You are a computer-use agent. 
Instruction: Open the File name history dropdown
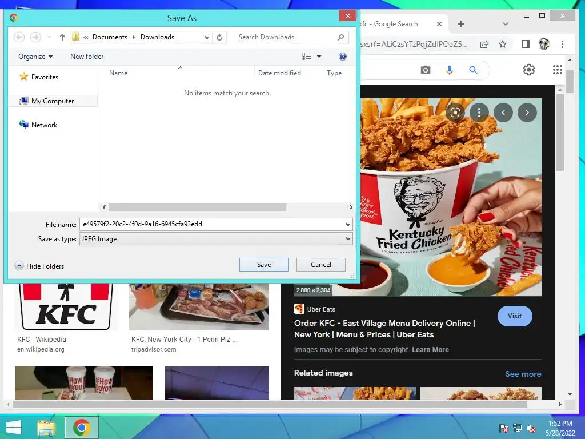(x=348, y=224)
